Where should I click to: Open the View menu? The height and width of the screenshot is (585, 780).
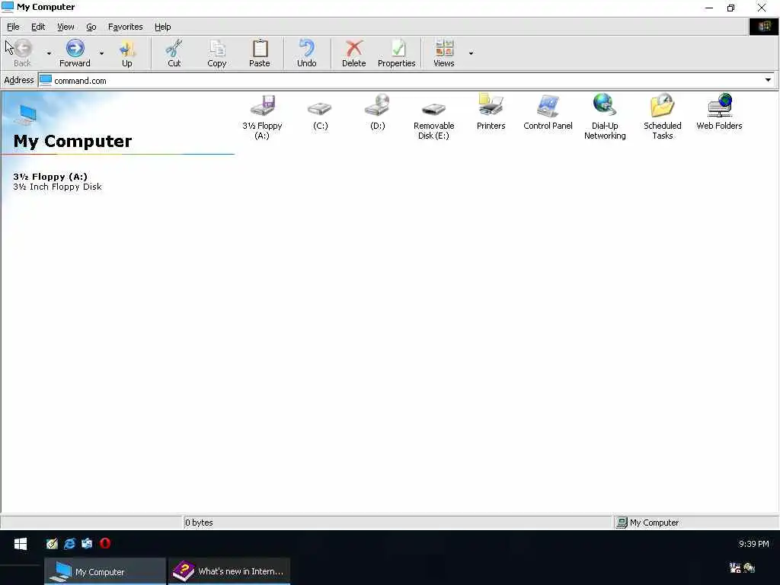[66, 27]
